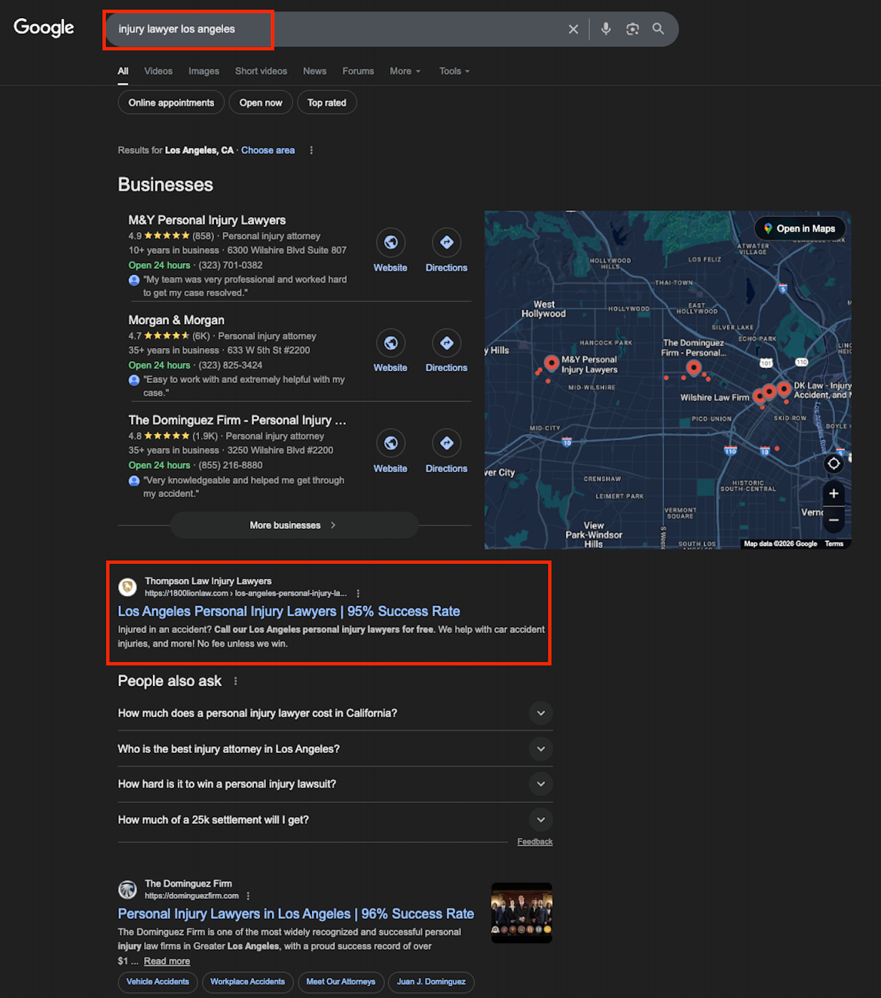Click the Feedback link

click(535, 841)
